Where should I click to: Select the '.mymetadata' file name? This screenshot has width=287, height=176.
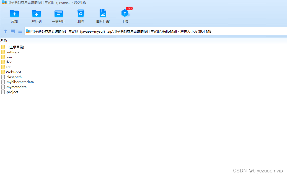[x=16, y=87]
